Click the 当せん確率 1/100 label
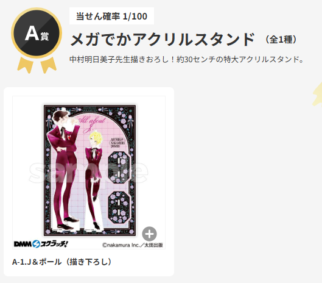 [111, 16]
